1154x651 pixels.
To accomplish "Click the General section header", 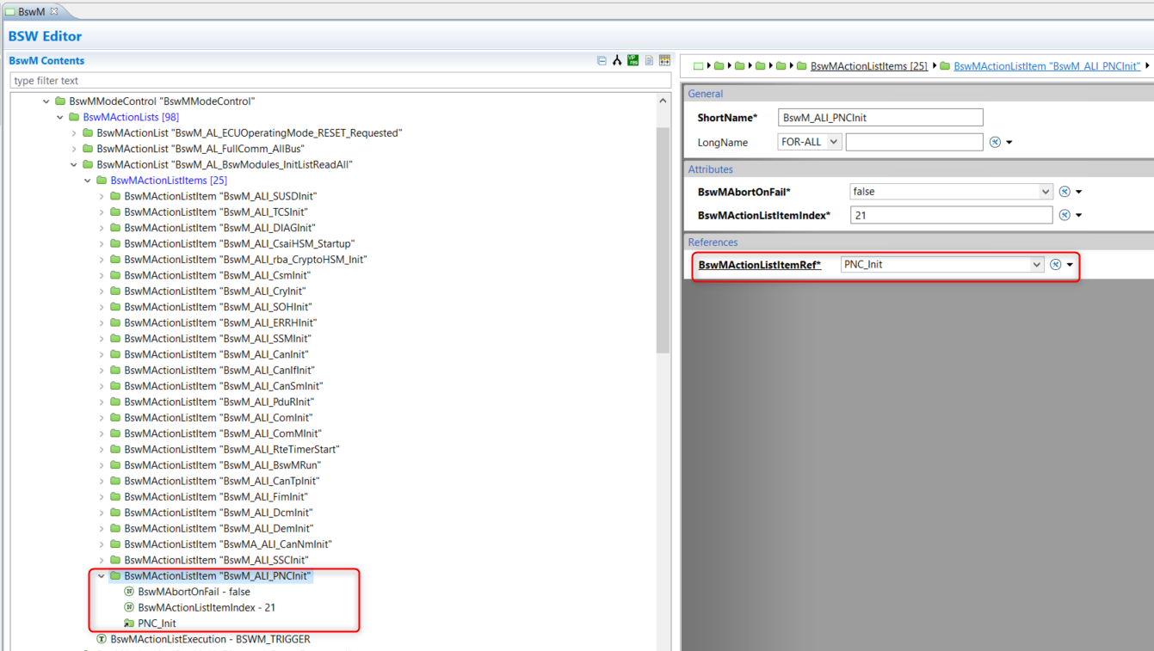I will (x=706, y=94).
